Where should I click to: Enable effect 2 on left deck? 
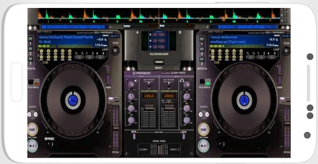pyautogui.click(x=31, y=49)
